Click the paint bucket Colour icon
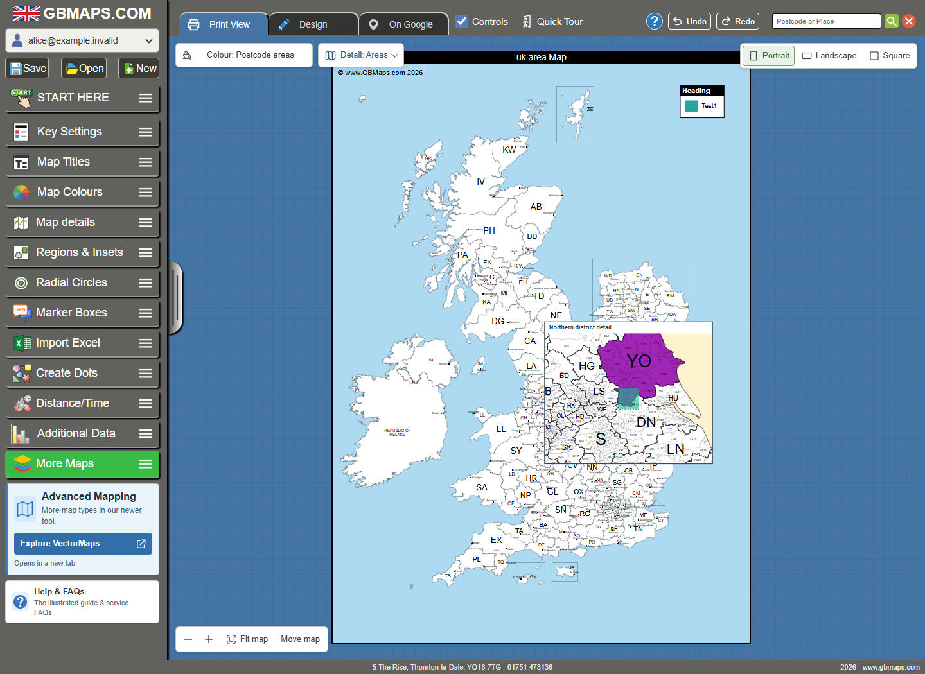 tap(187, 55)
